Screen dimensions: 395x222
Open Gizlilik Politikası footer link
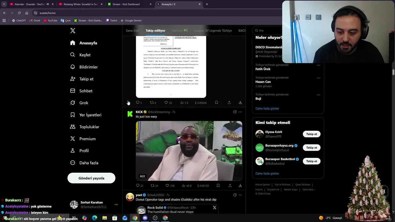(x=283, y=185)
